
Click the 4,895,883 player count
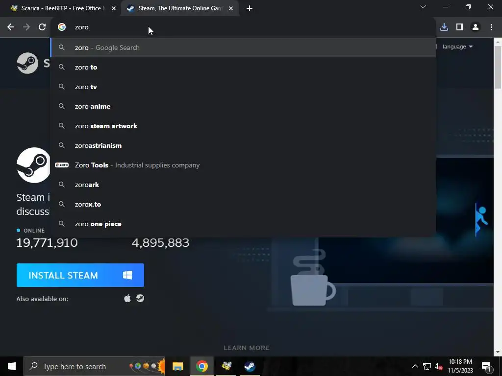[160, 243]
